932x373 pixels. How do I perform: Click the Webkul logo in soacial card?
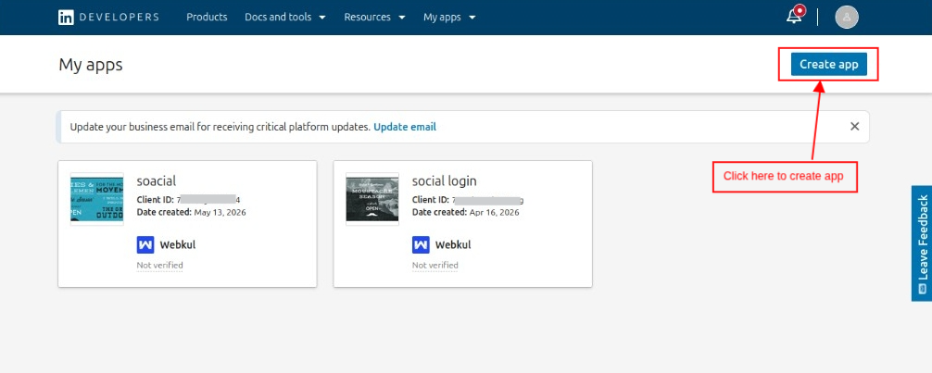pyautogui.click(x=145, y=244)
